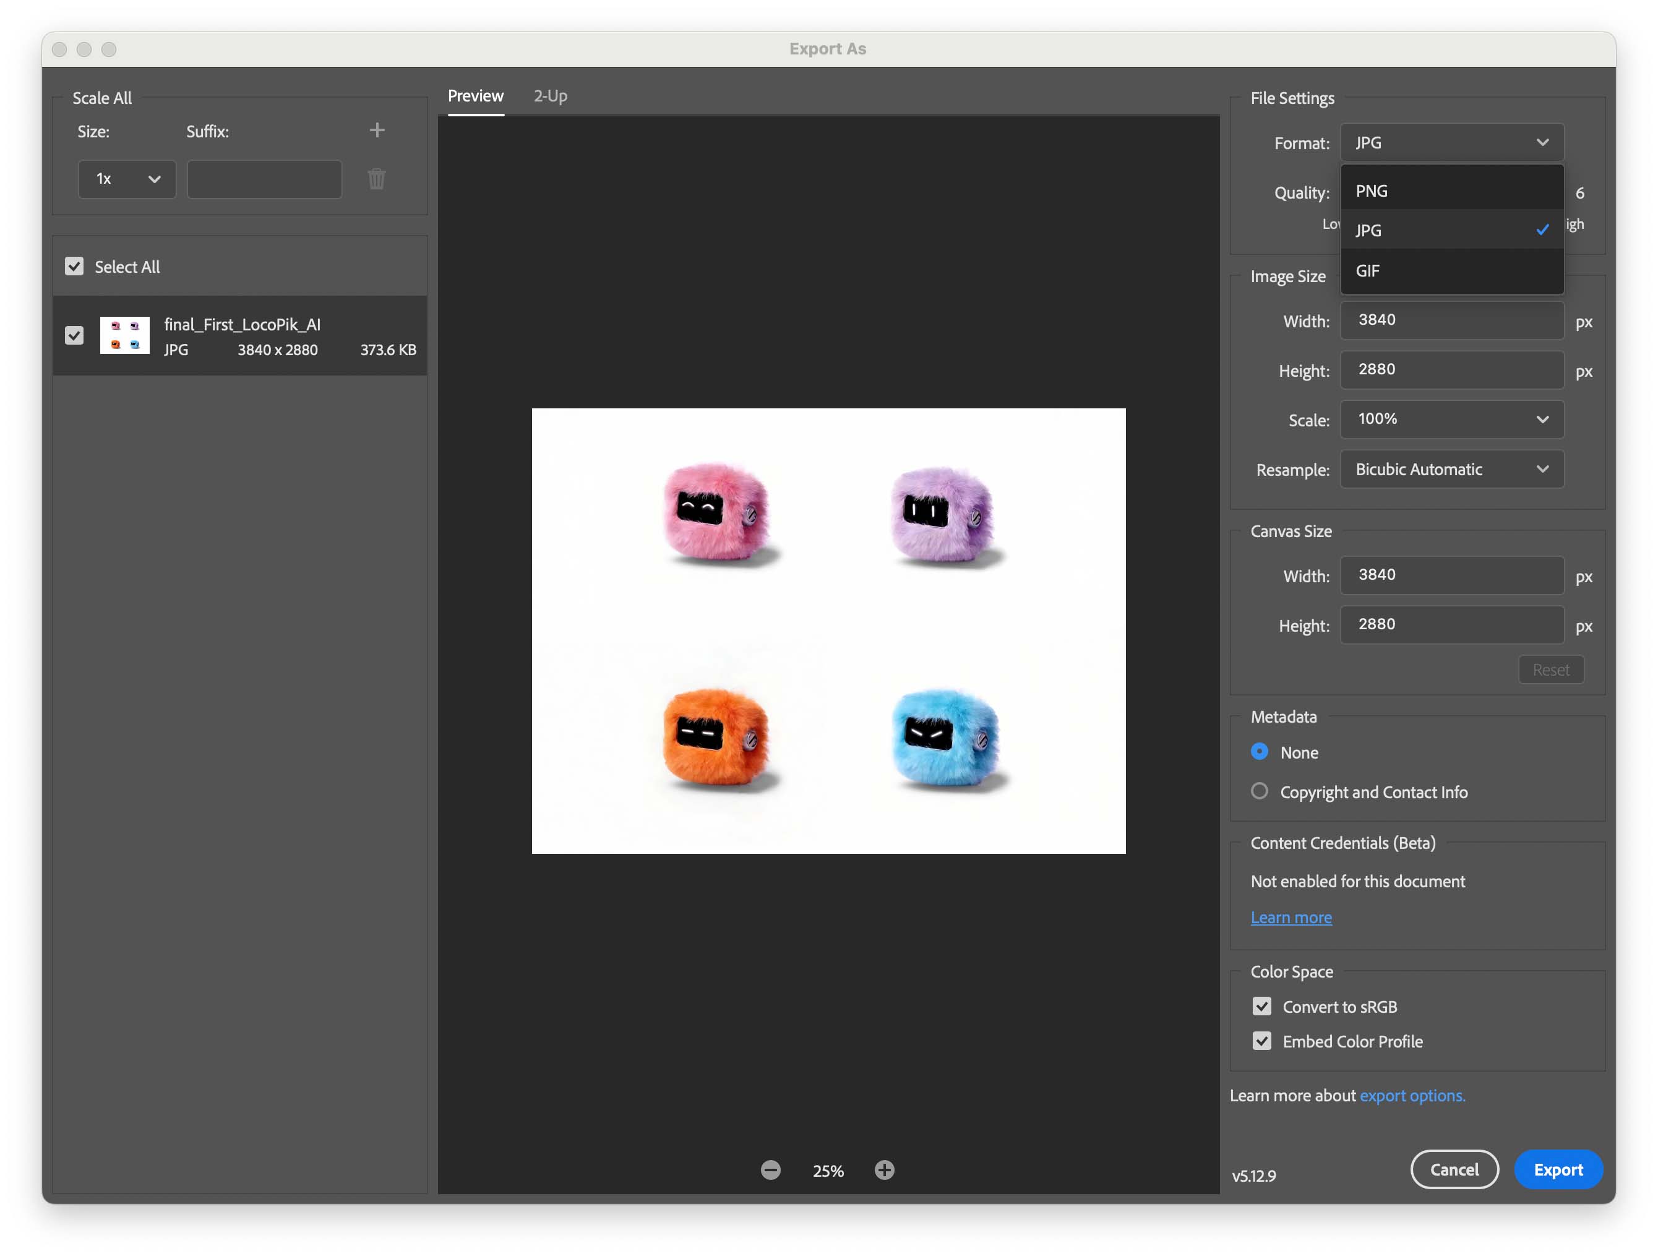Switch to the 2-Up tab
The height and width of the screenshot is (1256, 1658).
coord(550,96)
